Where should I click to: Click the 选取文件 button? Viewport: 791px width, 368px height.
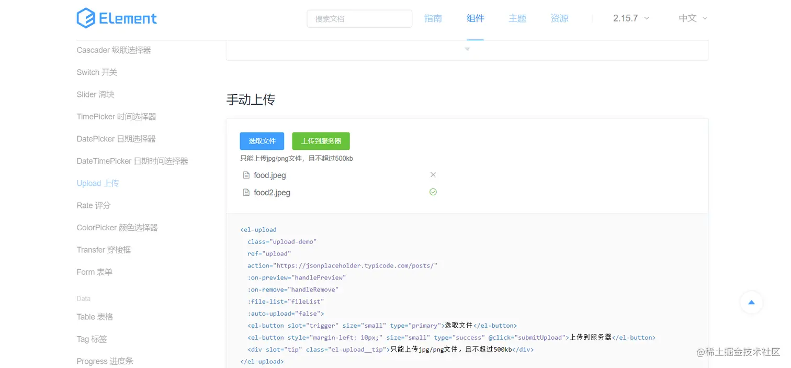point(262,141)
